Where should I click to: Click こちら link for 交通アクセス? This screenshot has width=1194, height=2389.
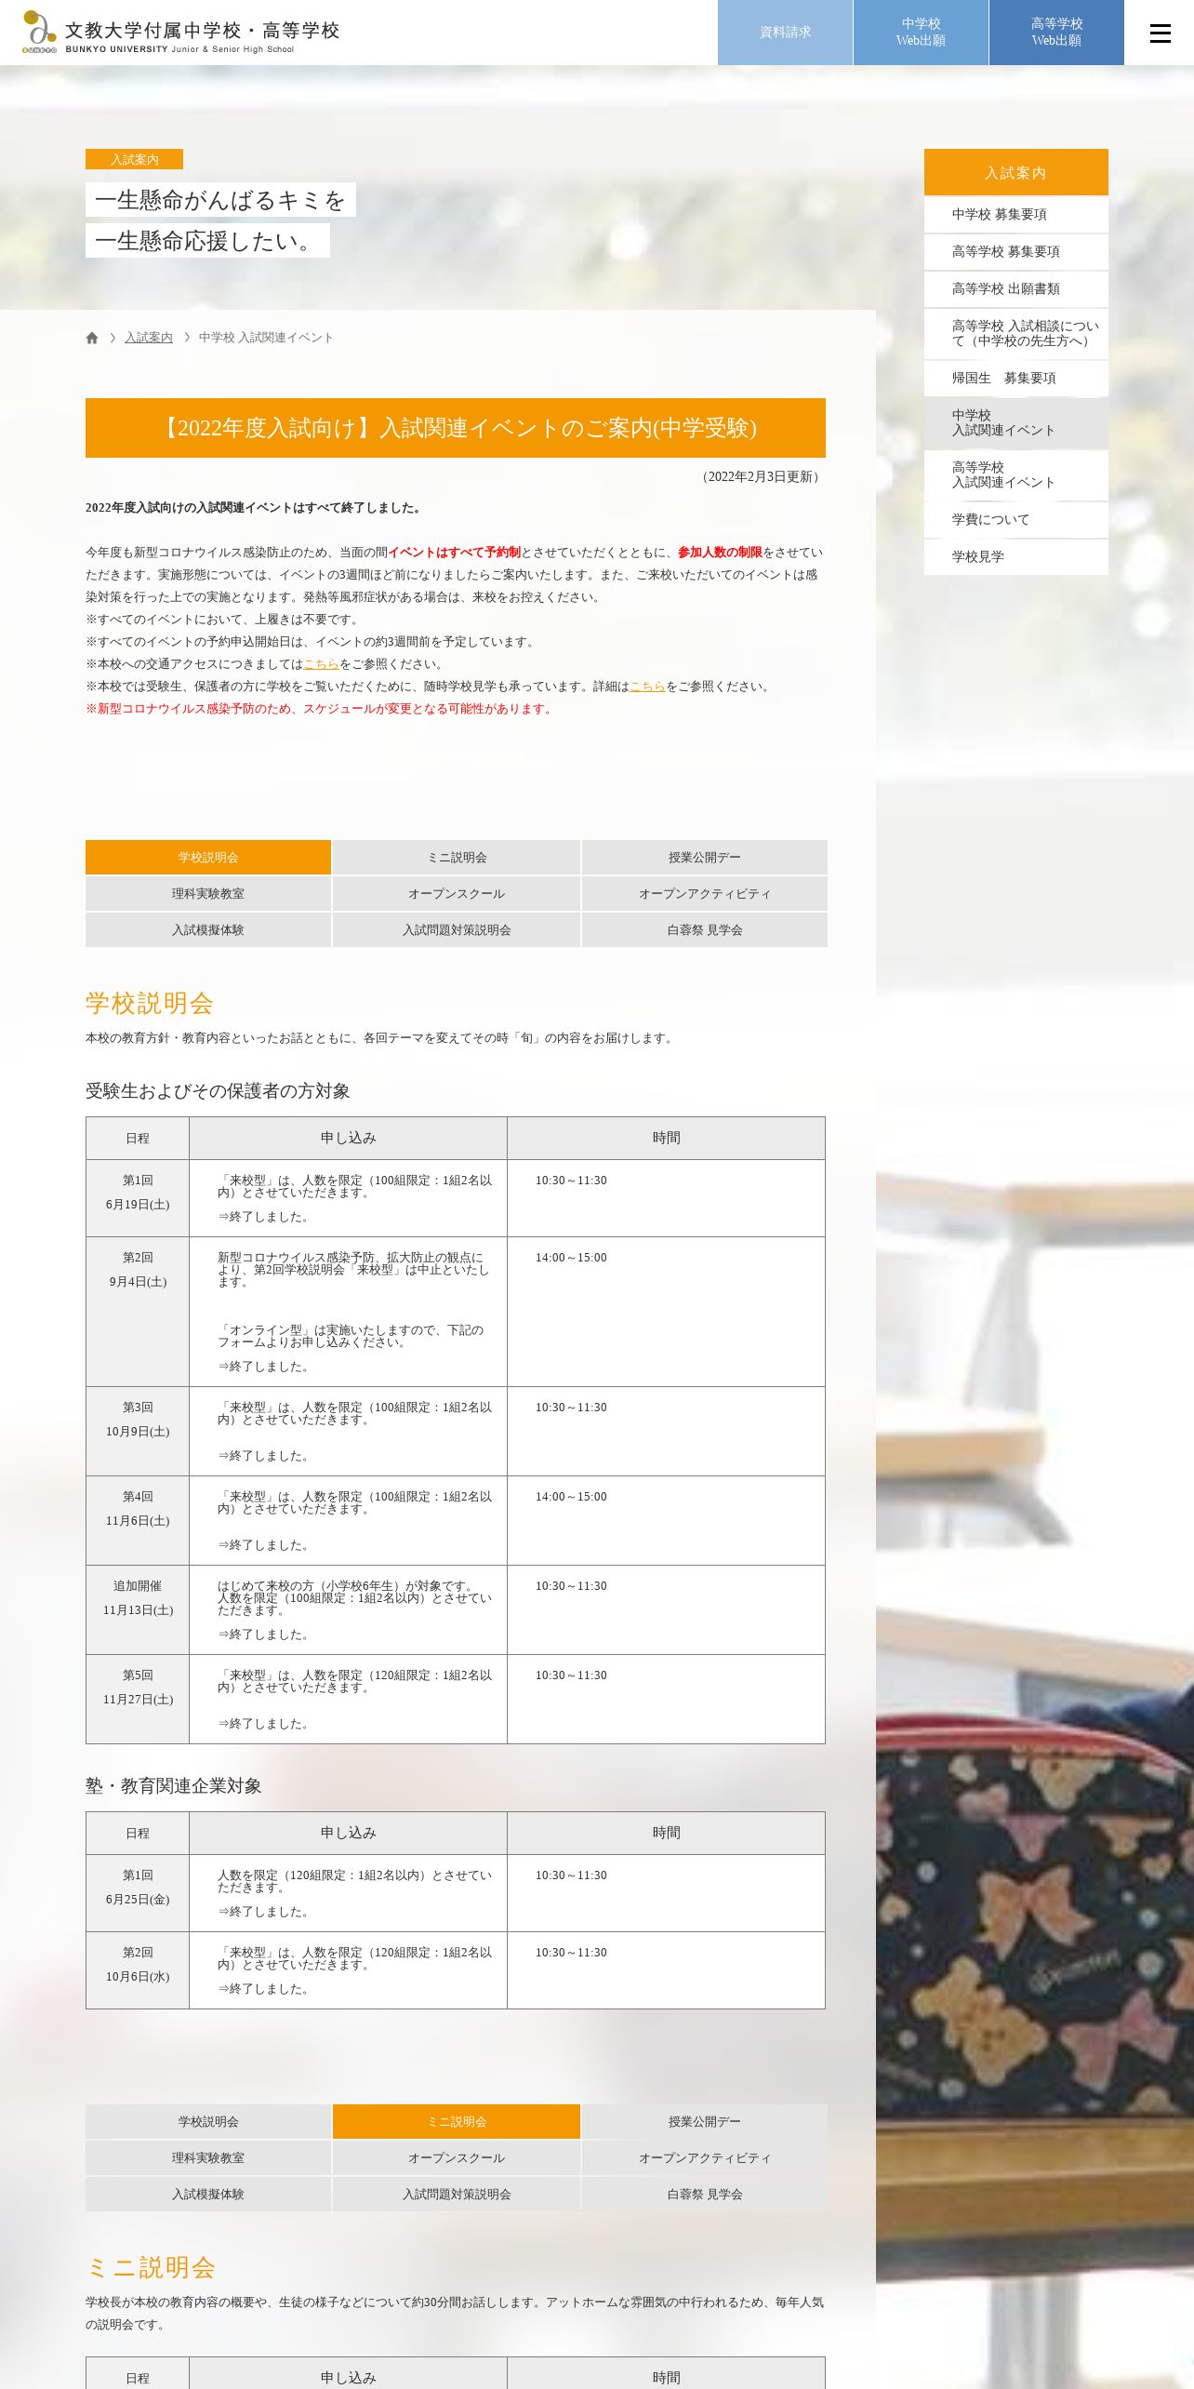pos(321,664)
